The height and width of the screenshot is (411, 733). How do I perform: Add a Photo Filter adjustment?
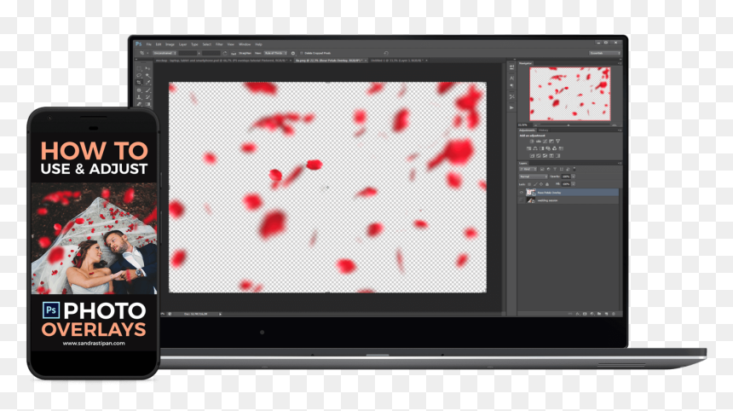[x=548, y=148]
